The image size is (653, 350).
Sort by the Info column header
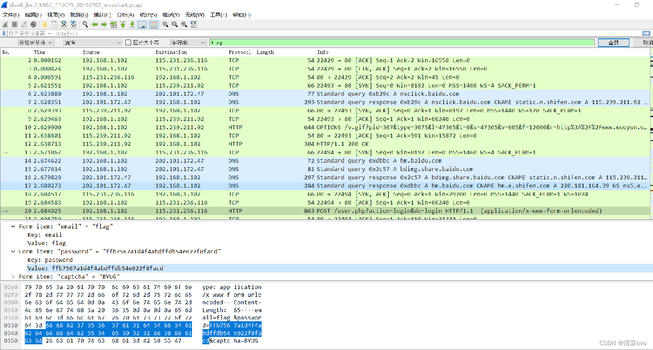pos(323,52)
